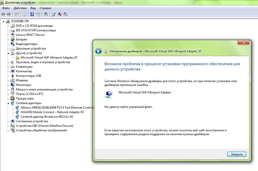Click the dialog heading 'Возникла проблема в процессе установки'
Screen dimensions: 258x171
pyautogui.click(x=172, y=66)
